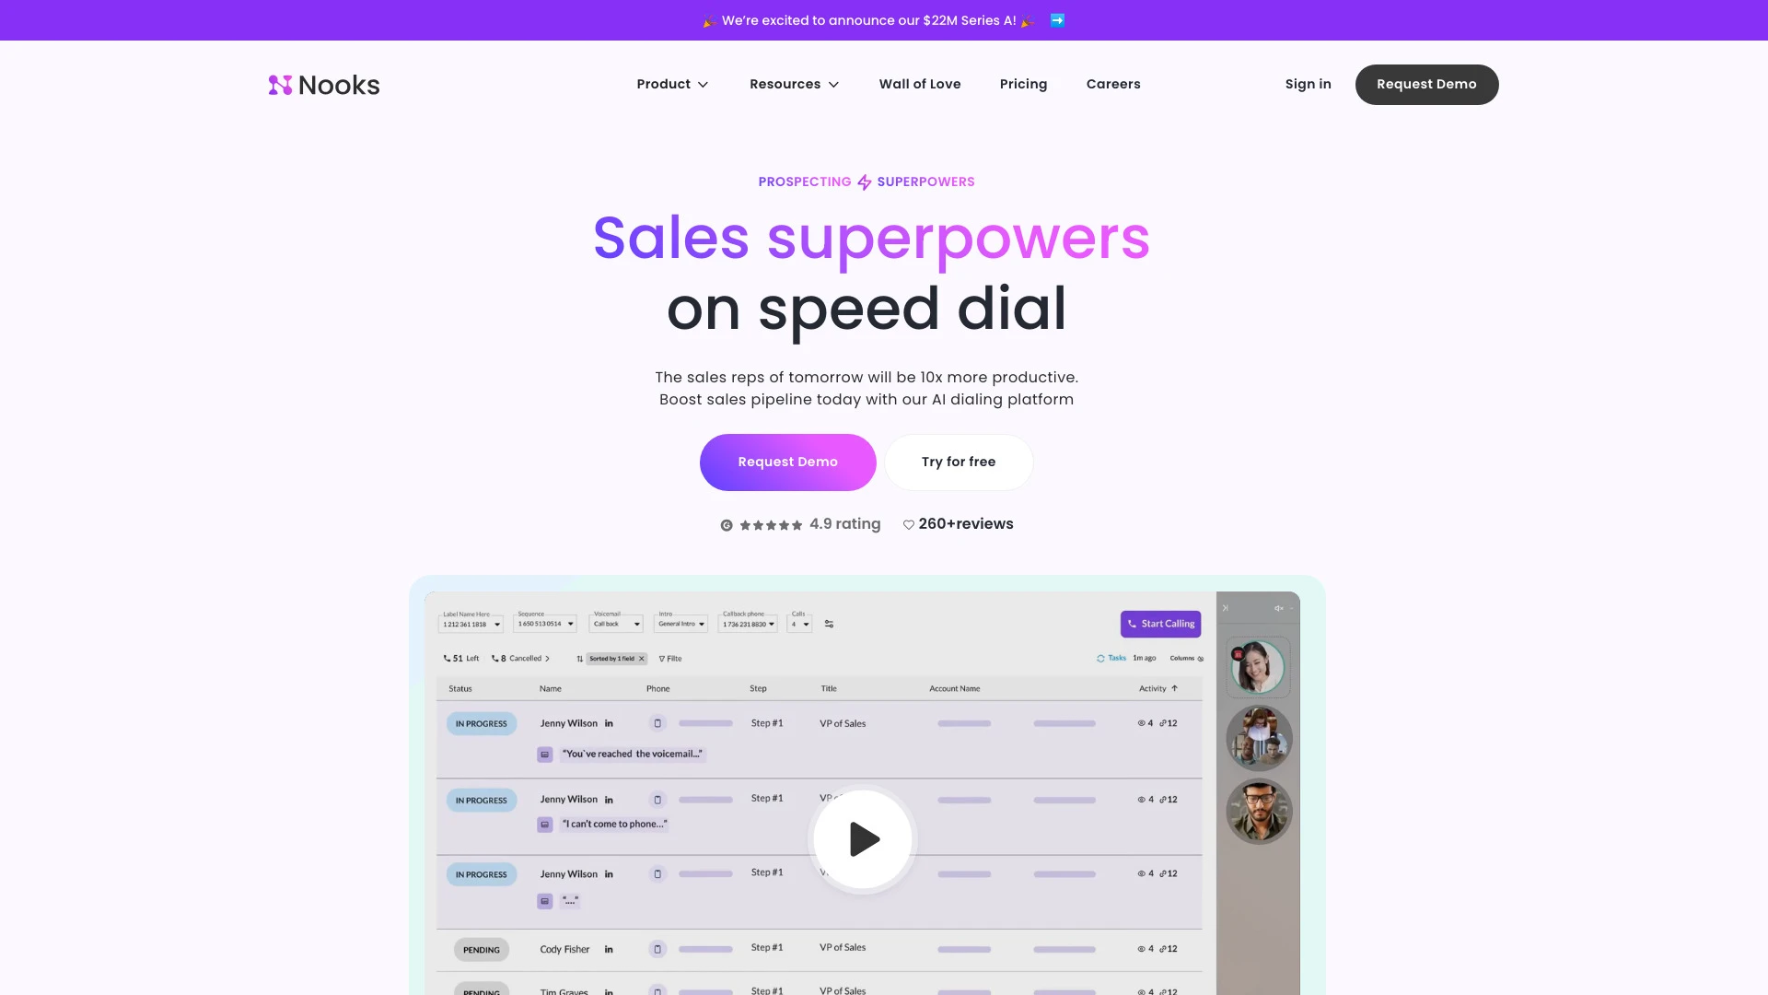Expand the Product dropdown menu
This screenshot has width=1768, height=995.
673,84
